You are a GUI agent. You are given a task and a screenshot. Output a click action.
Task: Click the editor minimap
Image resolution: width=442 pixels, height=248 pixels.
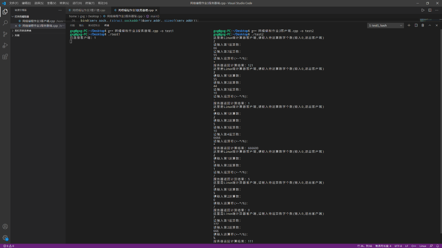(x=429, y=20)
